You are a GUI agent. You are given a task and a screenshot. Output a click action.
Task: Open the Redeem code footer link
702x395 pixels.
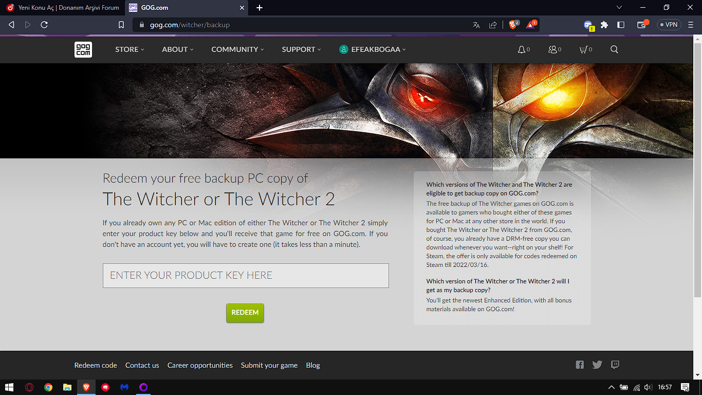(96, 365)
